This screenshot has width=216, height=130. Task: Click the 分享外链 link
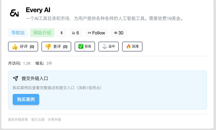coord(54,120)
